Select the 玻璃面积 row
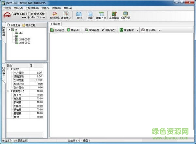The image size is (196, 144). (x=28, y=76)
